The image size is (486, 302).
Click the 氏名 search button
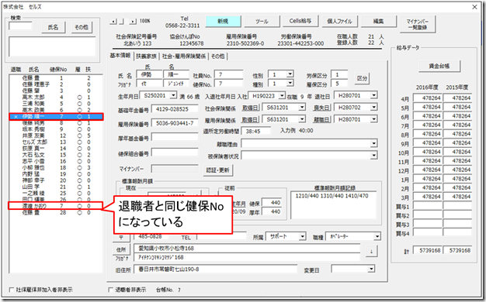pyautogui.click(x=54, y=27)
